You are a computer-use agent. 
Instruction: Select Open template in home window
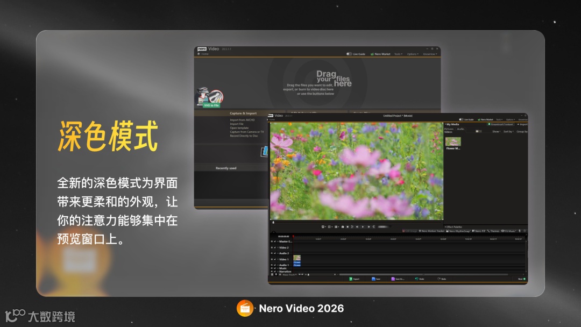click(239, 128)
